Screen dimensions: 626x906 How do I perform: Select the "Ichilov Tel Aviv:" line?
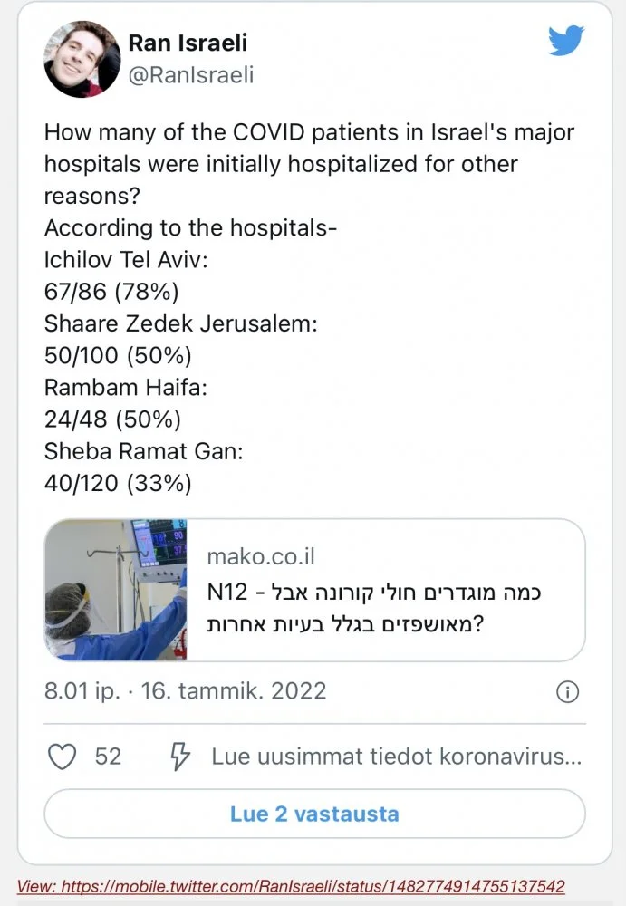click(x=127, y=259)
